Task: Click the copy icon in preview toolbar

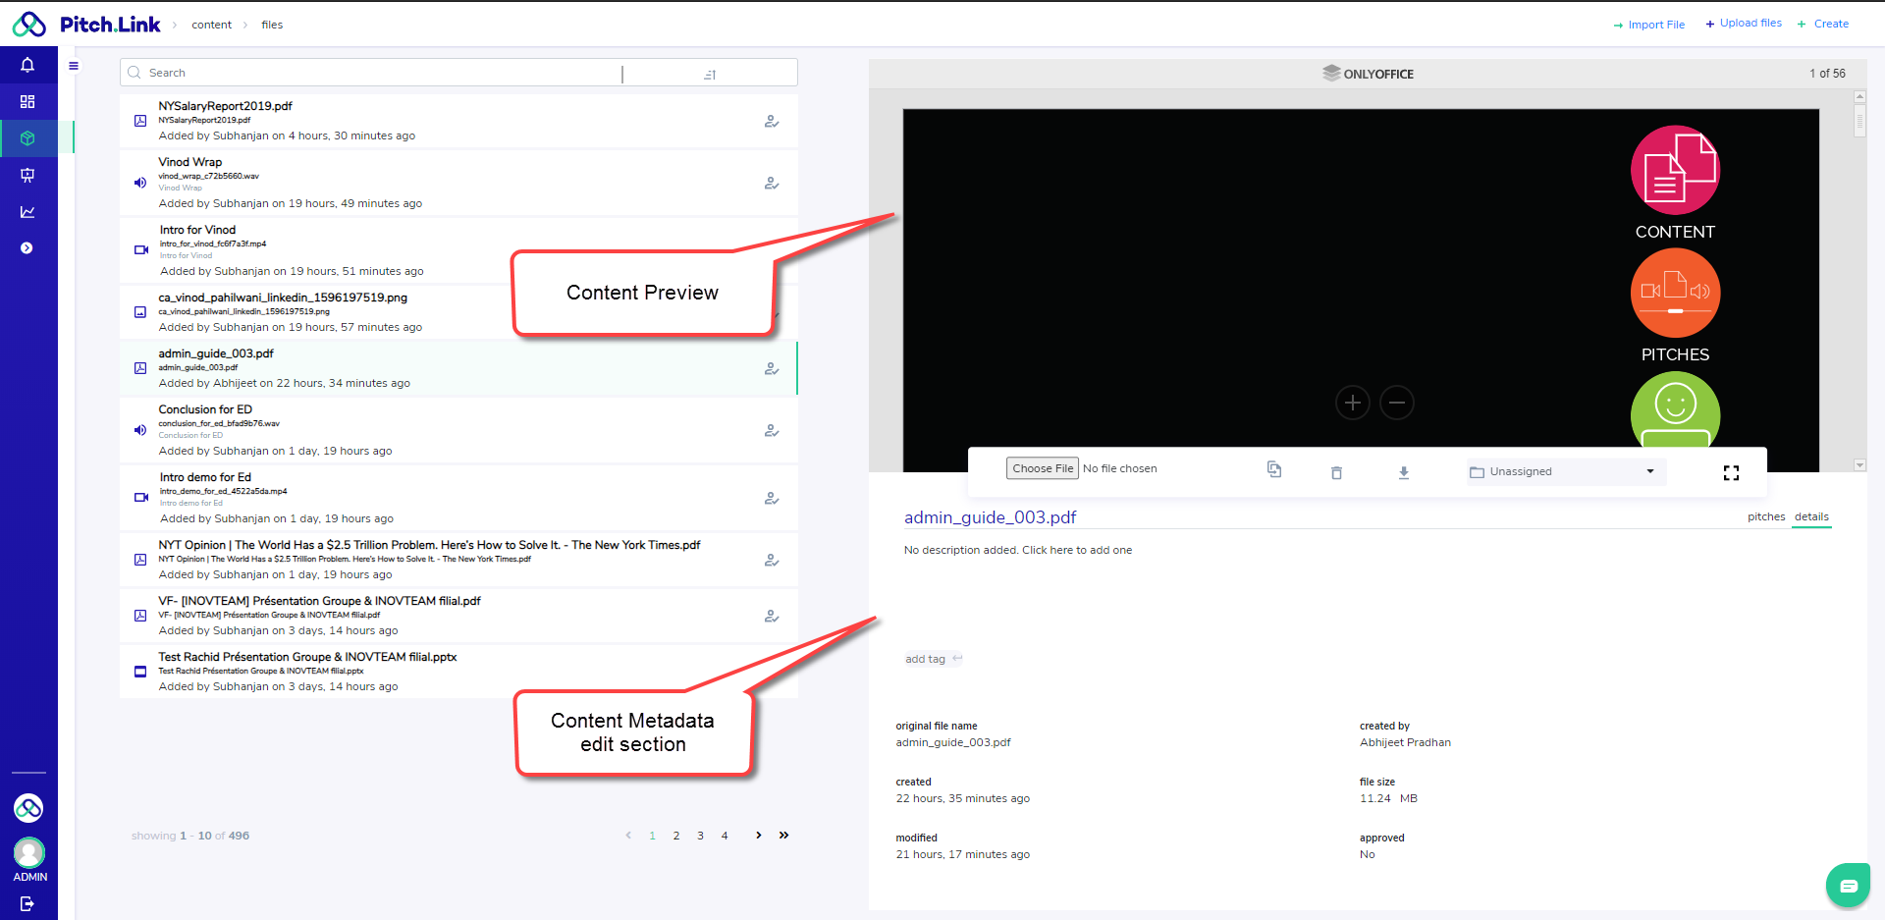Action: point(1274,470)
